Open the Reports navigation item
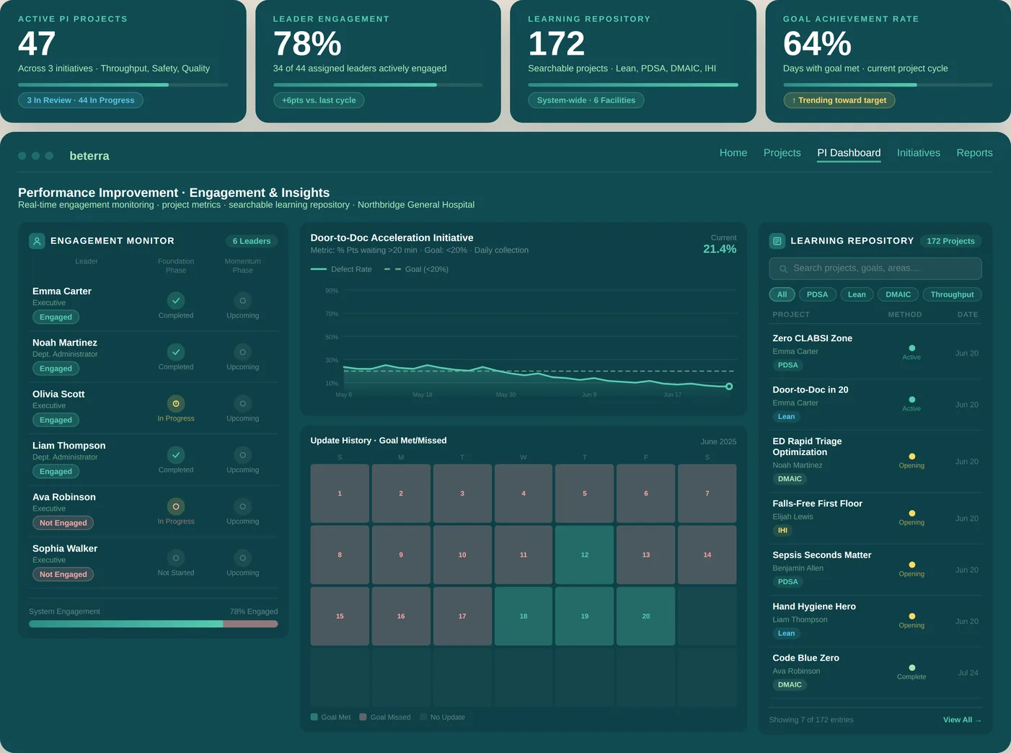Screen dimensions: 1011x753 (x=974, y=153)
